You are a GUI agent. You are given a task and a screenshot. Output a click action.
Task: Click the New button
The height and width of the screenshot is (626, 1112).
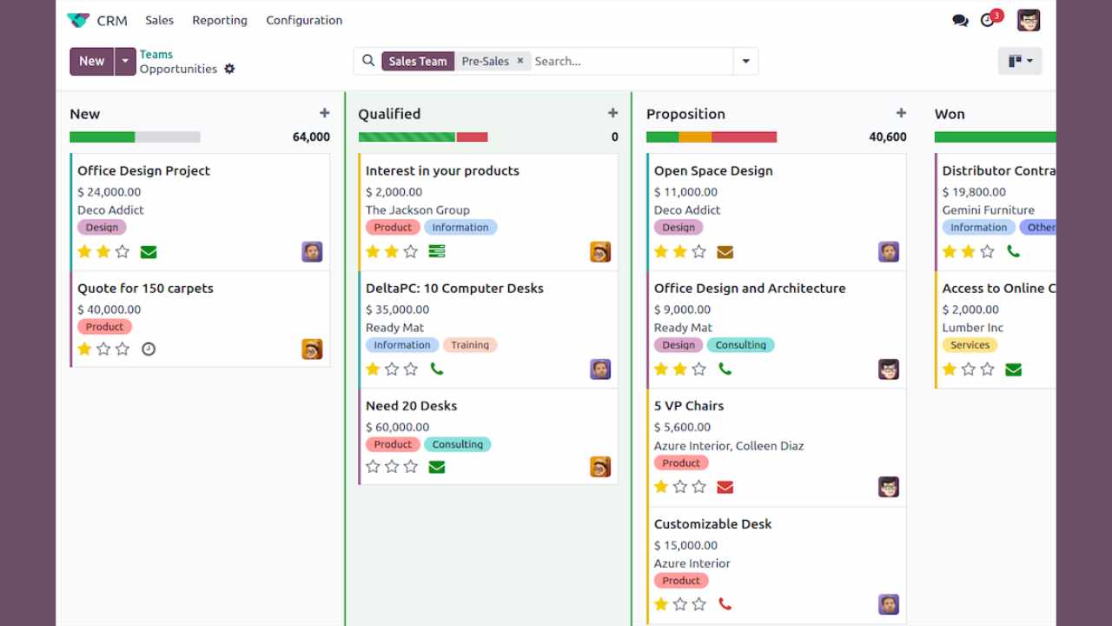tap(90, 62)
